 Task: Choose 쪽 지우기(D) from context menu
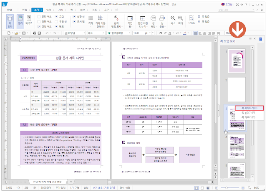248,117
